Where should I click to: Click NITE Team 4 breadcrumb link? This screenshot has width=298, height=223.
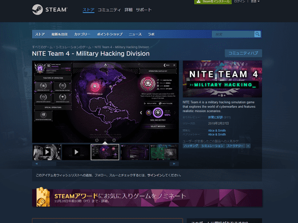click(x=122, y=47)
